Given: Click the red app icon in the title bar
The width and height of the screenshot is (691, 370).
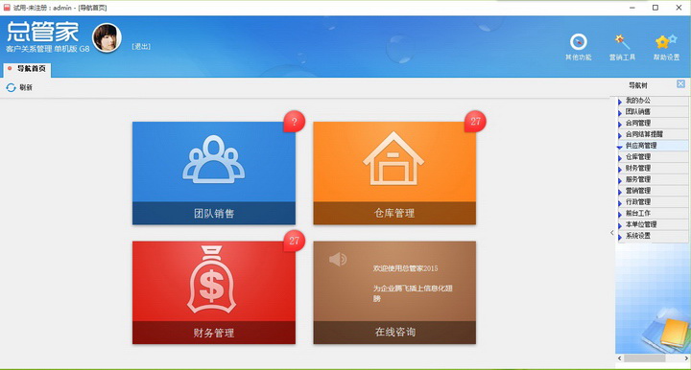Looking at the screenshot, I should (7, 8).
